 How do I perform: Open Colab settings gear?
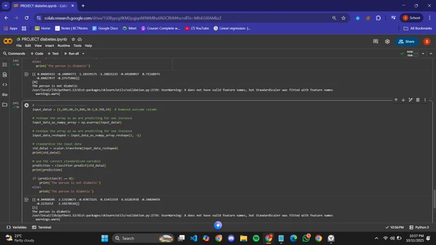coord(387,42)
